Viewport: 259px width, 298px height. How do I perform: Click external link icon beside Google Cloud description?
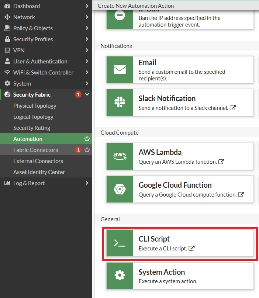241,194
